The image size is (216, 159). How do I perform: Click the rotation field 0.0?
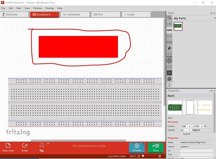(184, 130)
